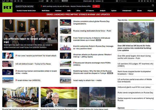156x110 pixels.
Task: Click the Trump with flags thumbnail
Action: [8, 64]
